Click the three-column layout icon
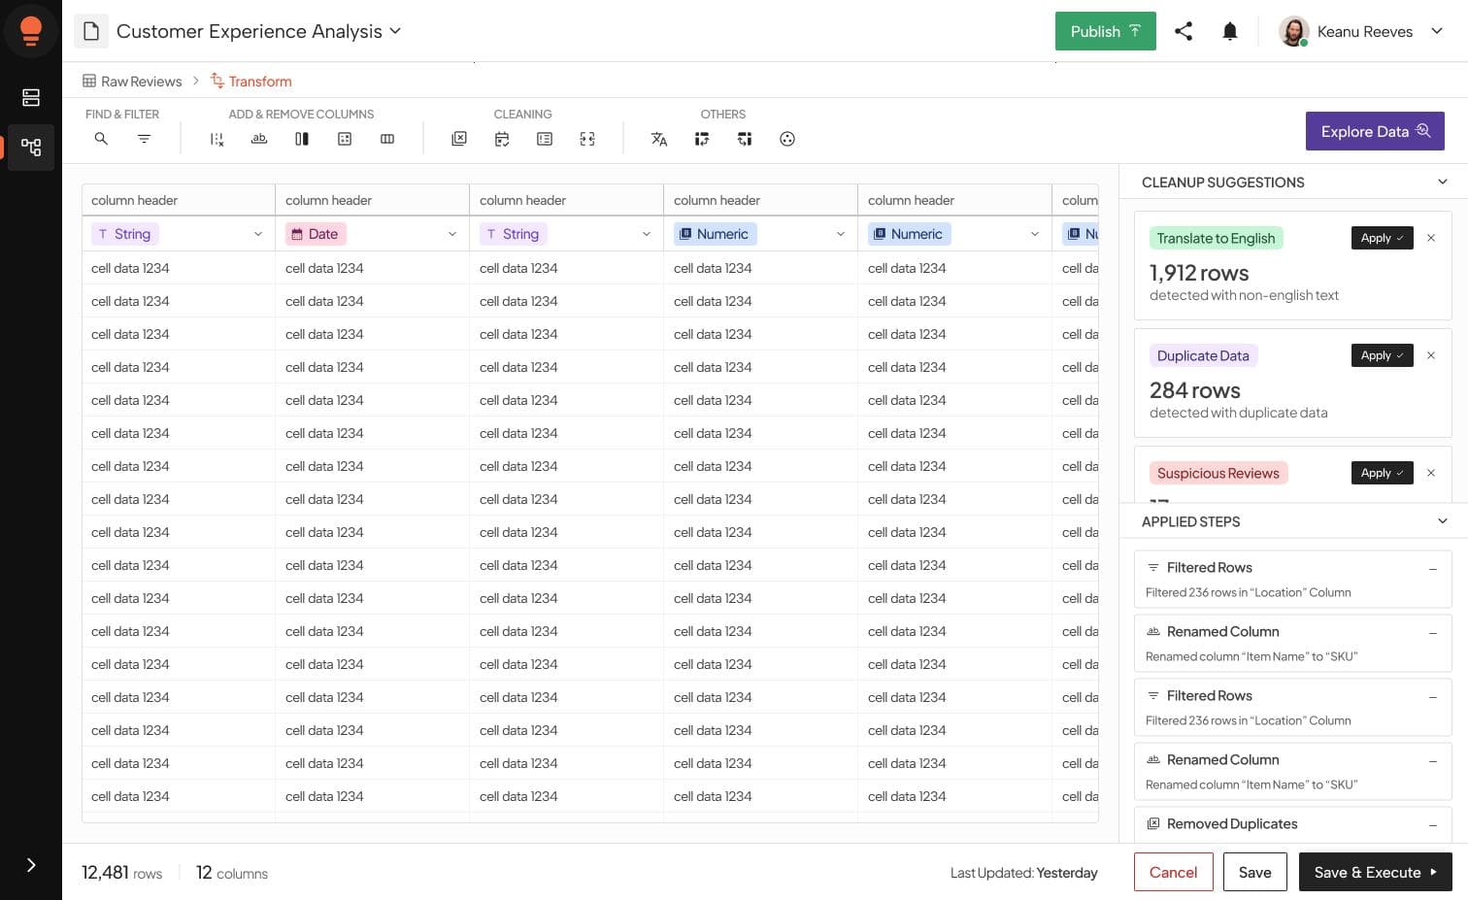Screen dimensions: 1468x900 [x=387, y=139]
